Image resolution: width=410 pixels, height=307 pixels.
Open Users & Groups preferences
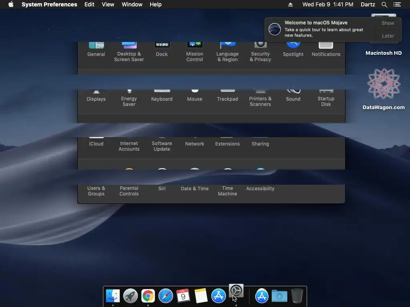tap(96, 191)
